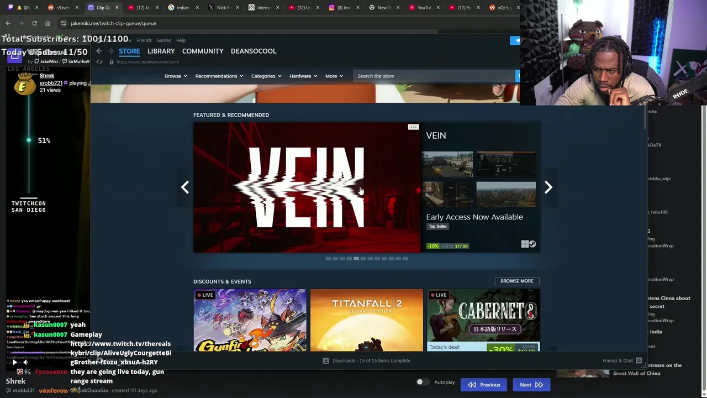Click the Search the store field

click(435, 76)
